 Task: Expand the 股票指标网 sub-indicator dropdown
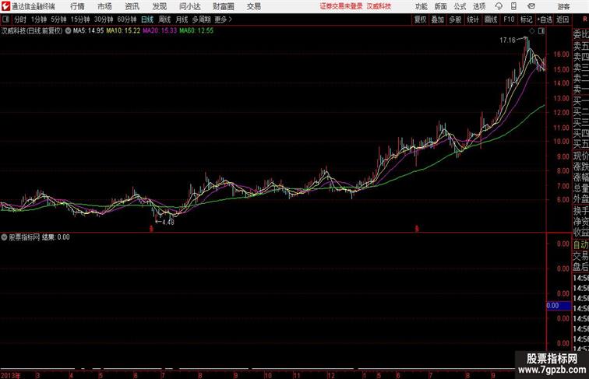4,237
